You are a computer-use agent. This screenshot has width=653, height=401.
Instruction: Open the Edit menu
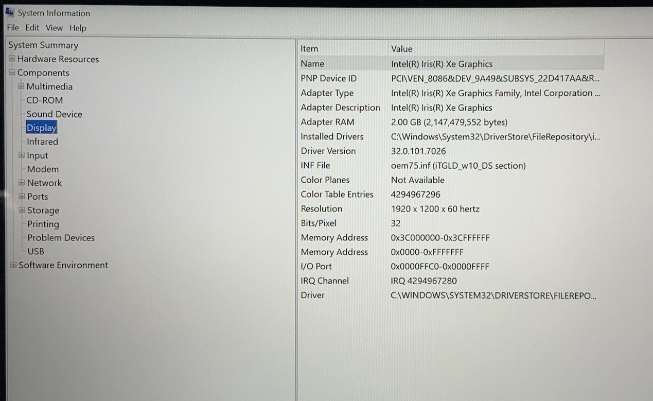click(32, 28)
